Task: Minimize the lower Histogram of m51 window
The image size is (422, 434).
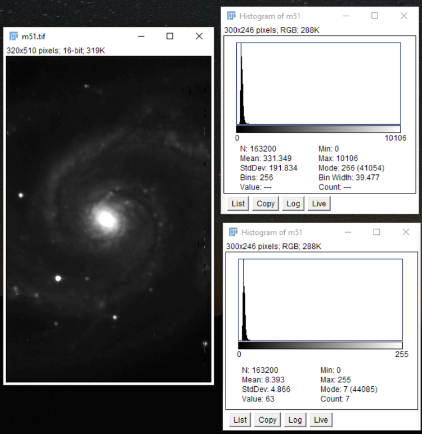Action: (348, 232)
